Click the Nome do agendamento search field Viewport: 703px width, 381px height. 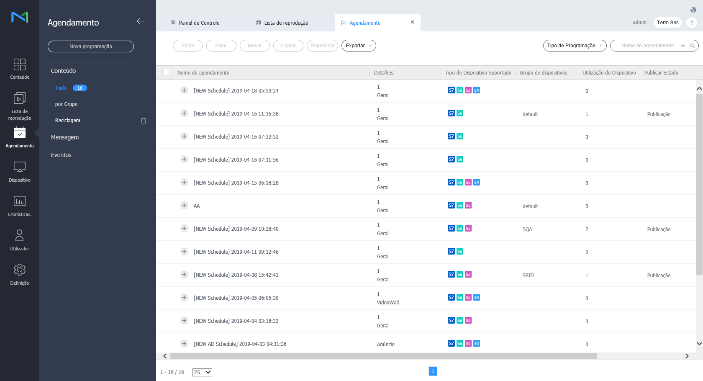click(x=647, y=46)
